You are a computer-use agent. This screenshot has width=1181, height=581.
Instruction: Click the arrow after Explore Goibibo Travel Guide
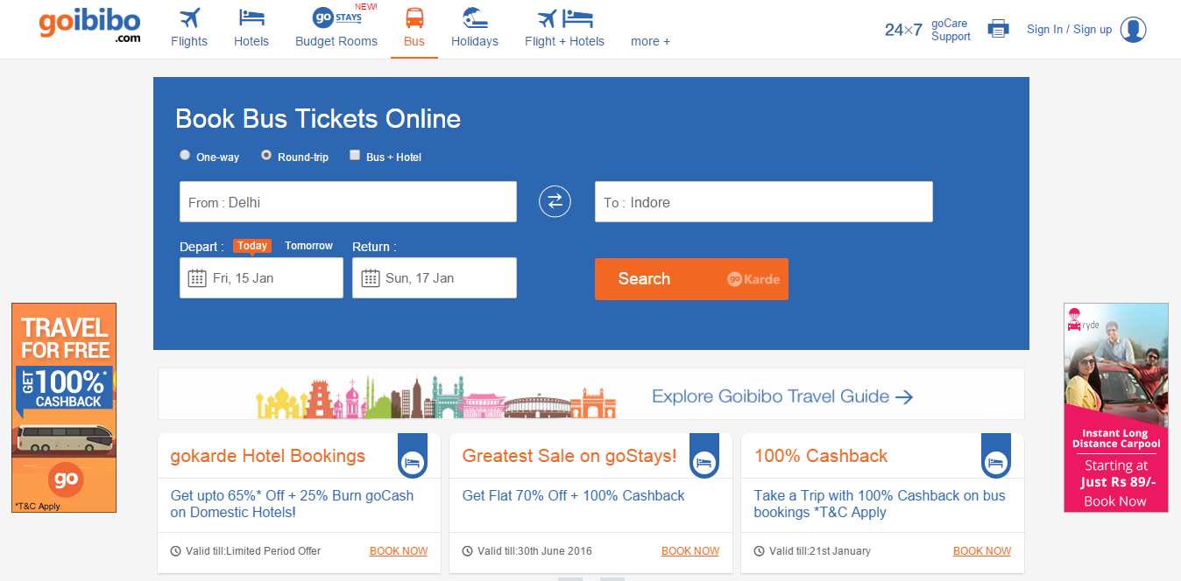click(x=905, y=397)
